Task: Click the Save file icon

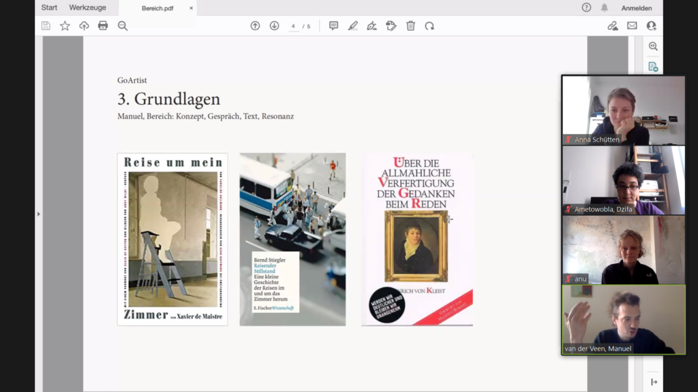Action: tap(46, 26)
